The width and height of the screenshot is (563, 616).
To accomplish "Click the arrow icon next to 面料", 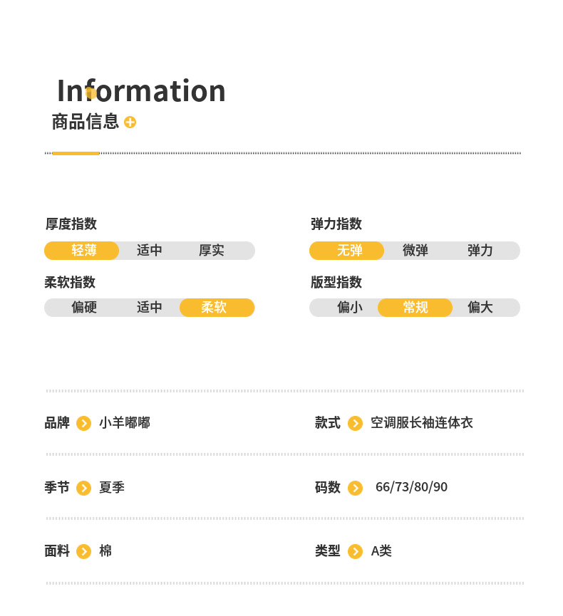I will (x=83, y=551).
